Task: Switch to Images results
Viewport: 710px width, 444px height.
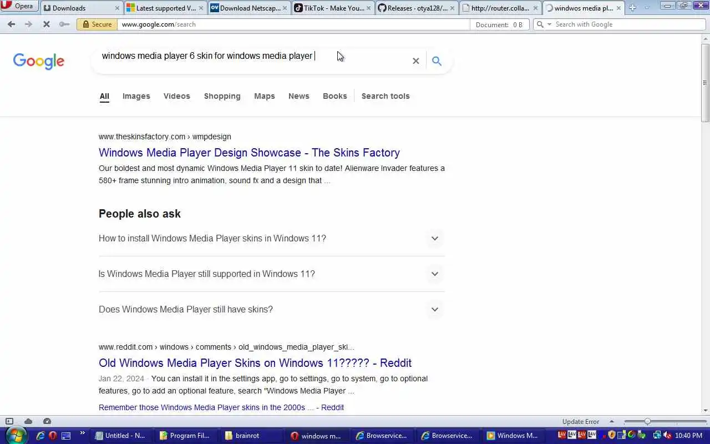Action: 136,96
